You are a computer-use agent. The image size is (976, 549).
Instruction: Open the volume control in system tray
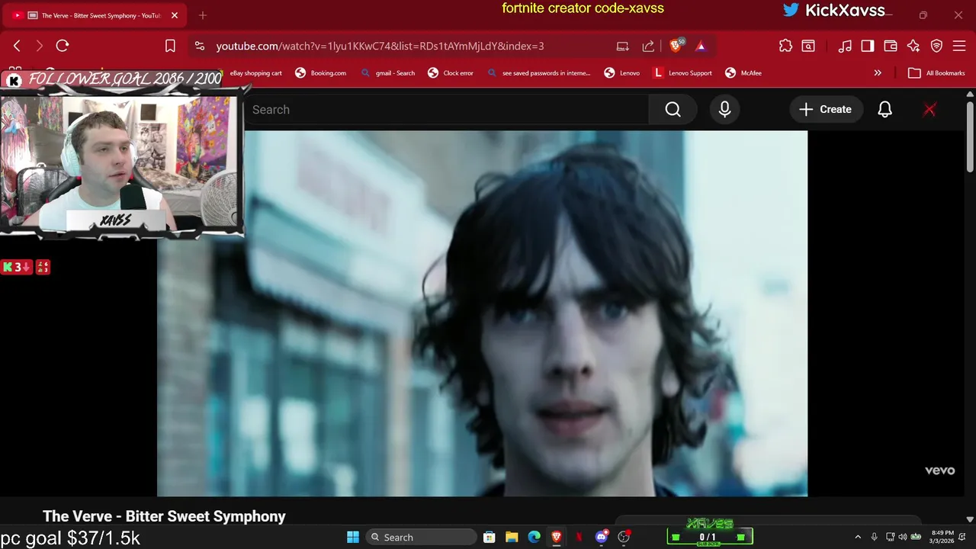pyautogui.click(x=903, y=538)
